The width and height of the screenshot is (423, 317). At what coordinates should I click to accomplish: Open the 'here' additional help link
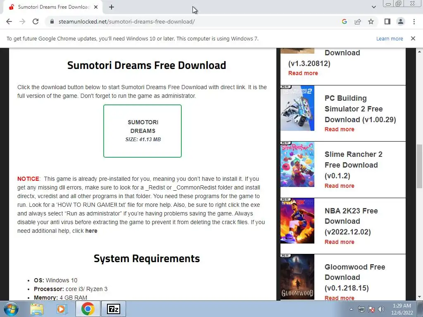[91, 231]
